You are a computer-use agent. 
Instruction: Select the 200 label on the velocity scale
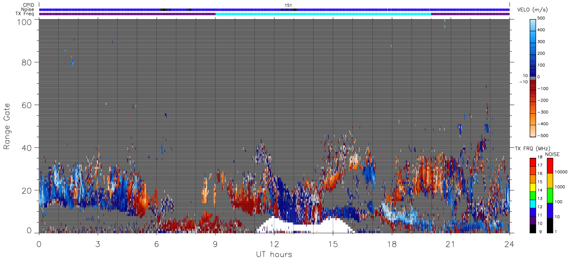541,53
